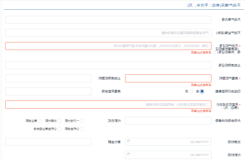This screenshot has height=160, width=245.
Task: Click the error message under 房屋产权面积
Action: 201,85
